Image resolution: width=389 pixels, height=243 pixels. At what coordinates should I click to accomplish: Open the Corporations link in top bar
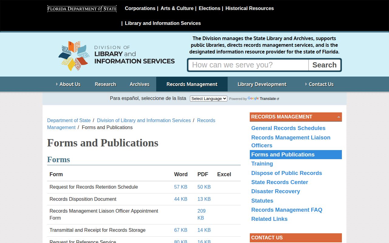click(140, 9)
